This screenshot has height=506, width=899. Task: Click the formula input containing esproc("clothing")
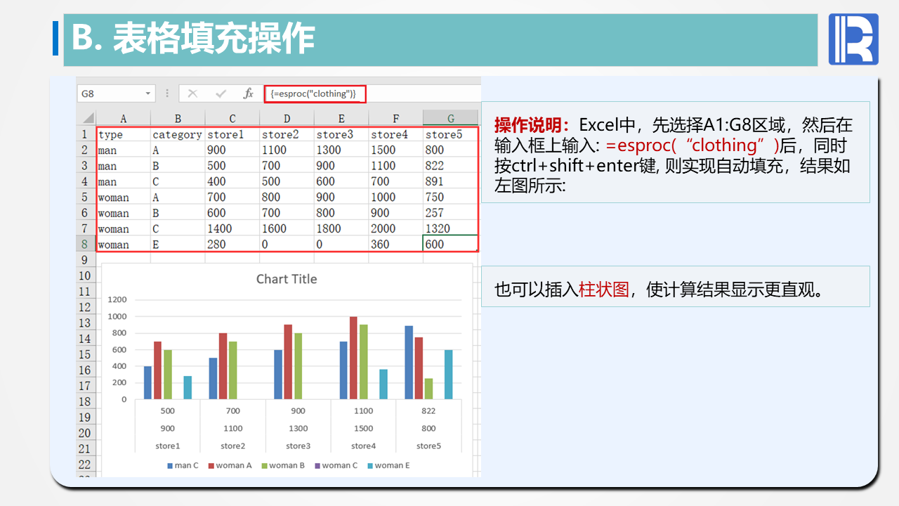(x=315, y=93)
